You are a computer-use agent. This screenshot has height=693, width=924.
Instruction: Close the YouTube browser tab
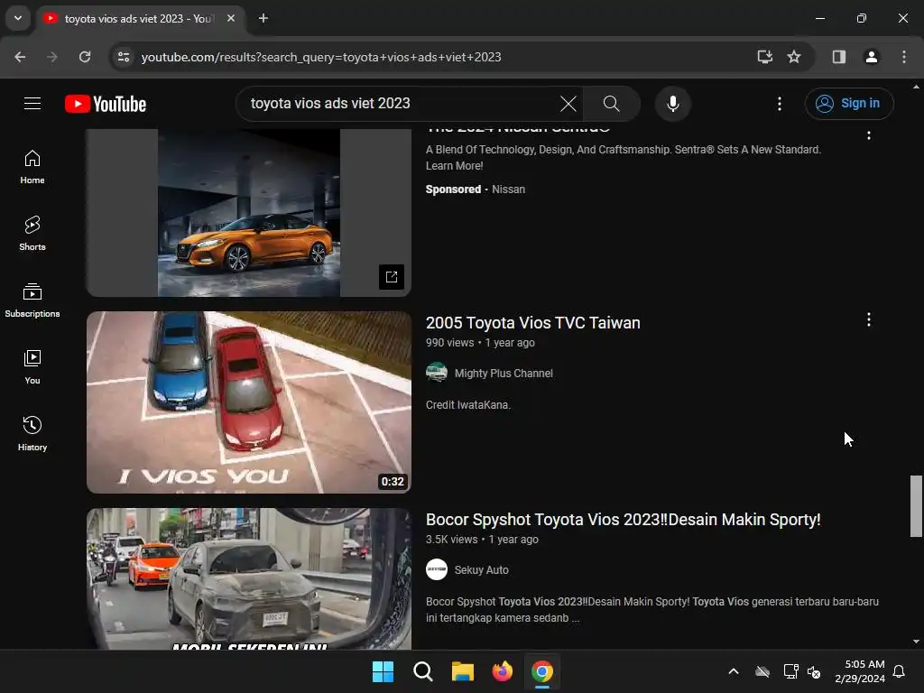(x=231, y=19)
